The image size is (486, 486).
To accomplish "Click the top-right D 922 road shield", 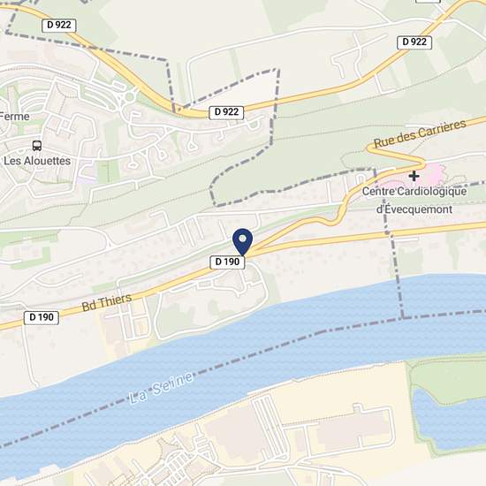I will (414, 42).
